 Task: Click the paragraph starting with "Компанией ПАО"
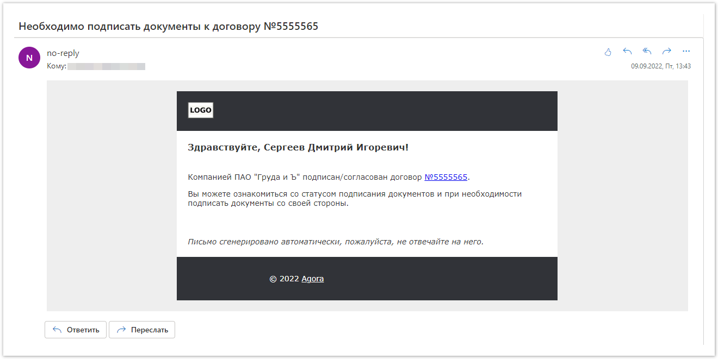[x=305, y=177]
